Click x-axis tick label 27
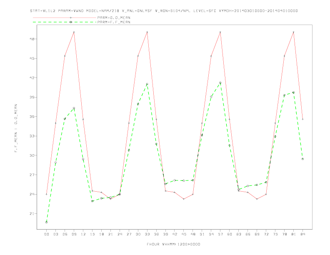Image resolution: width=330 pixels, height=255 pixels. pyautogui.click(x=129, y=234)
